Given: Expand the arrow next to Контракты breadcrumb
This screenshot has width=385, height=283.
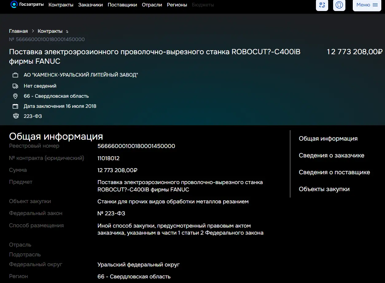Looking at the screenshot, I should pos(67,32).
